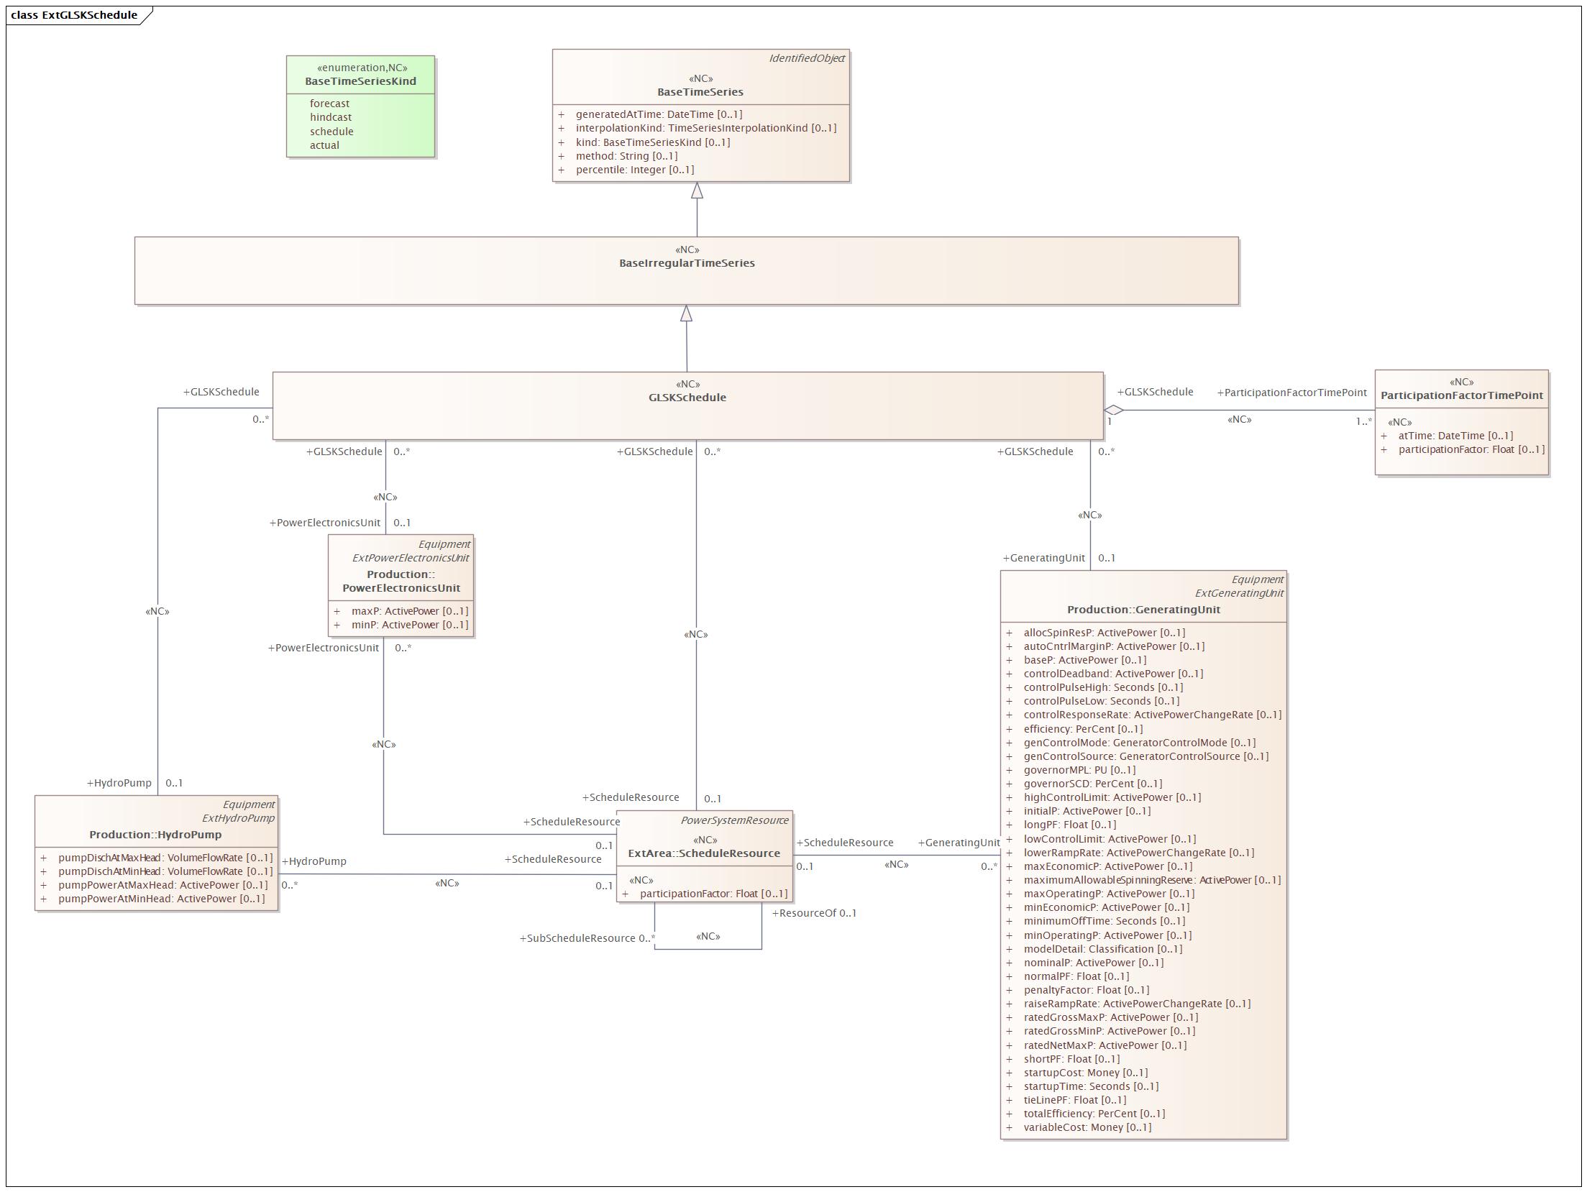Click the genControlMode attribute

1140,743
